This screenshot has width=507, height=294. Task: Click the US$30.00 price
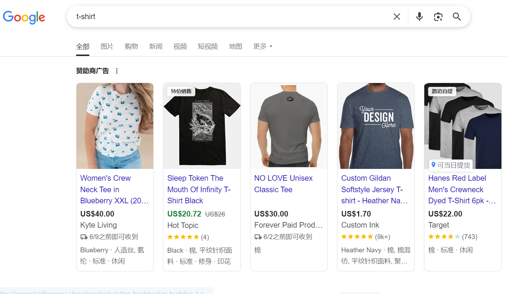[271, 214]
